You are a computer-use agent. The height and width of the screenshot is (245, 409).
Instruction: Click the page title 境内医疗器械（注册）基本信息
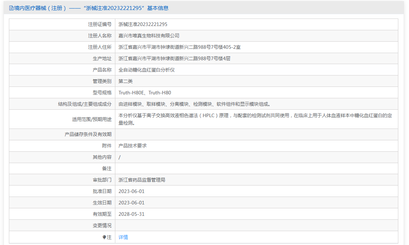click(91, 8)
